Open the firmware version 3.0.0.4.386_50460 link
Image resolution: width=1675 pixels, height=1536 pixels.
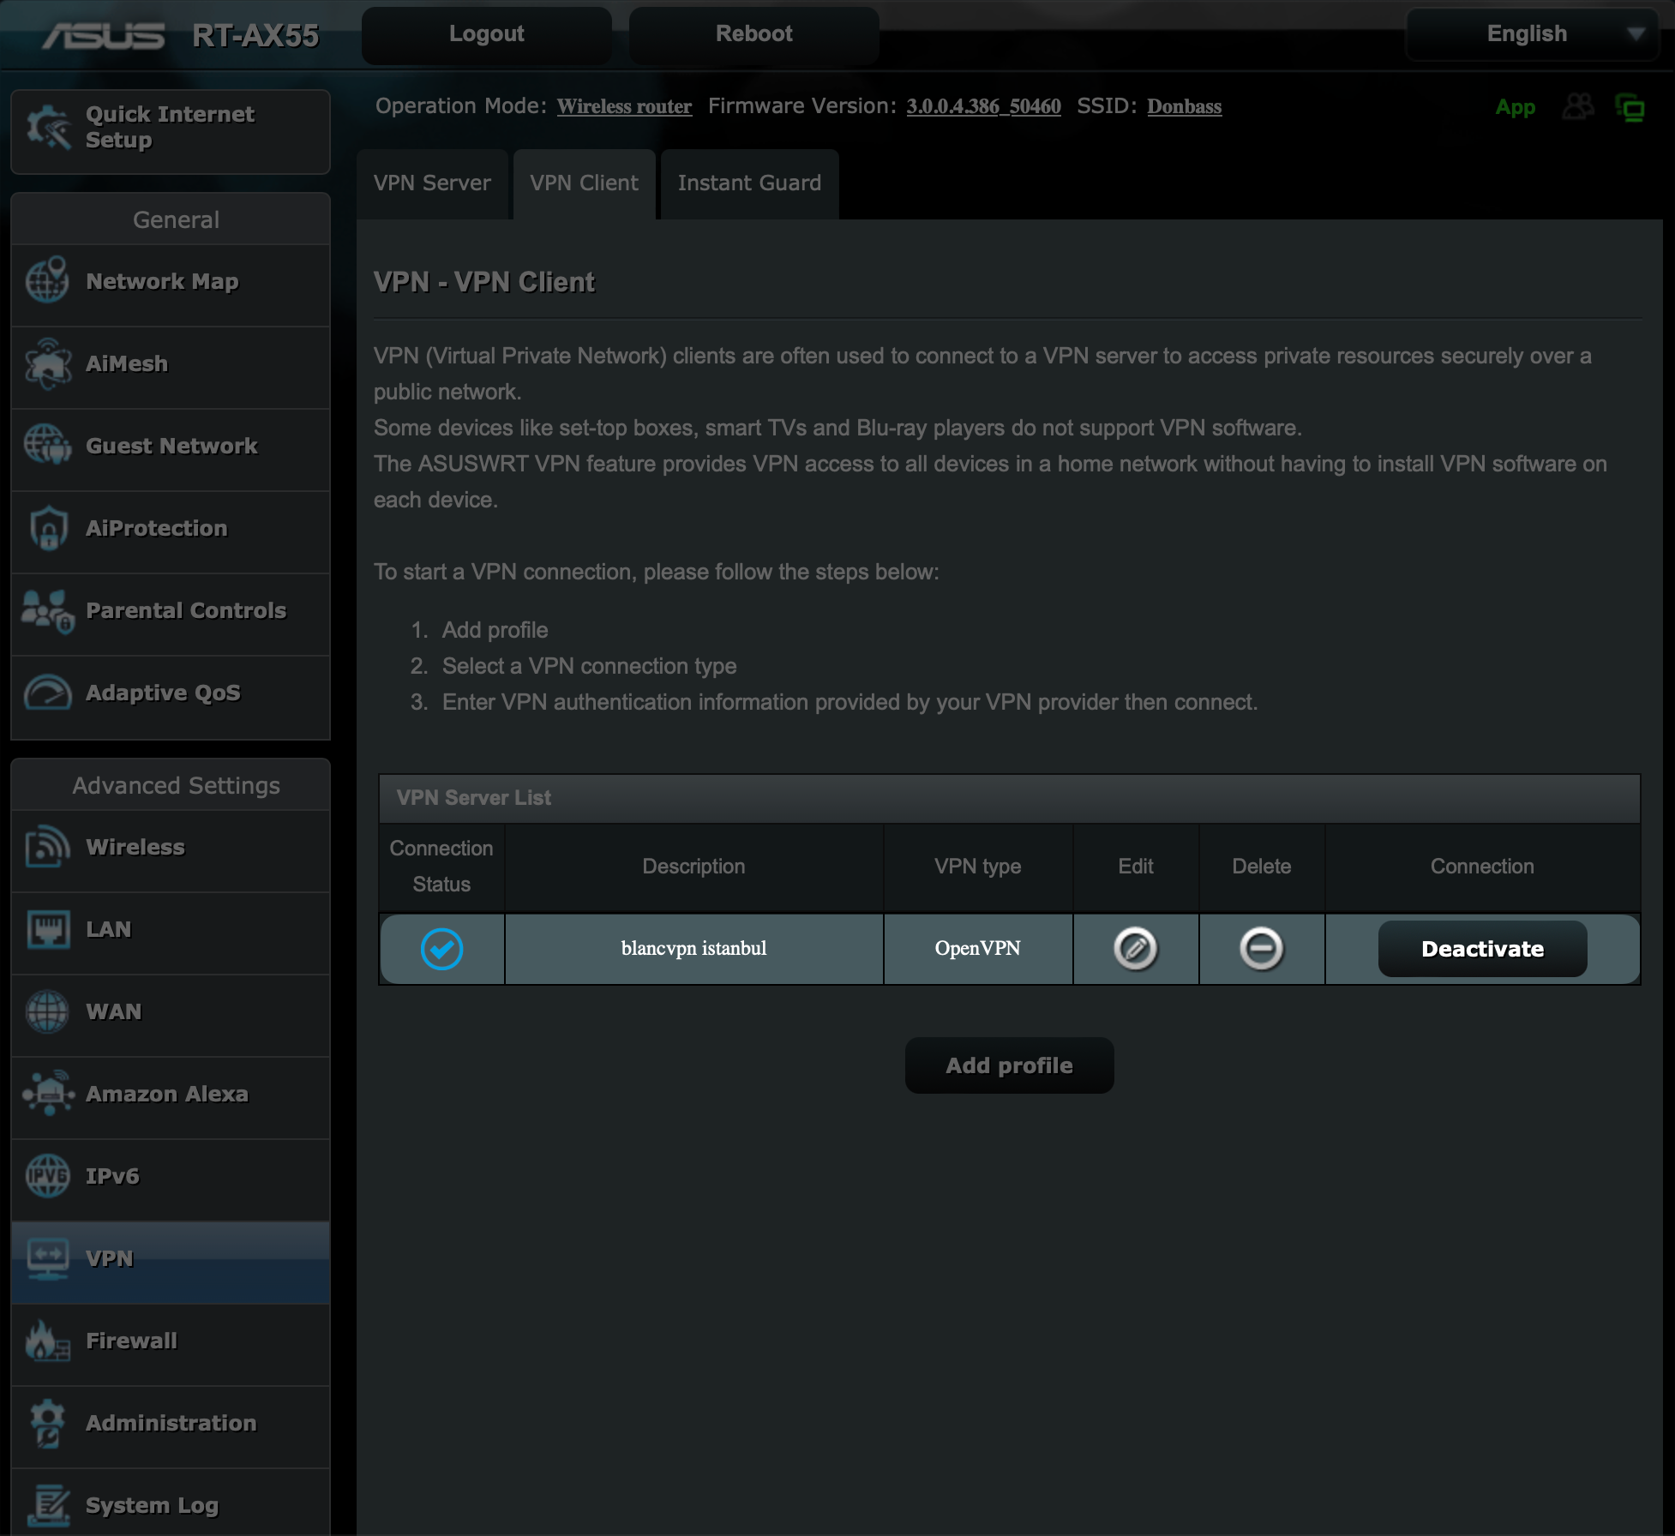click(983, 106)
